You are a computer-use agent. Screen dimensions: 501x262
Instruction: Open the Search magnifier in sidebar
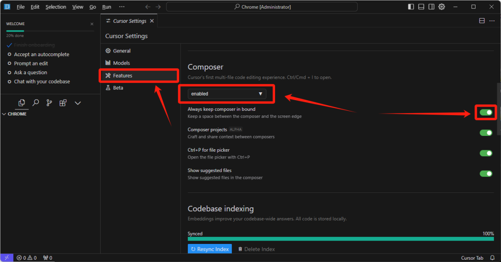pos(35,103)
